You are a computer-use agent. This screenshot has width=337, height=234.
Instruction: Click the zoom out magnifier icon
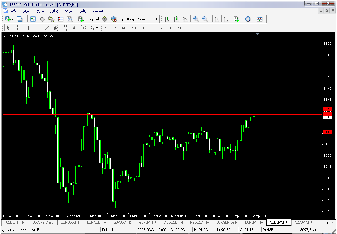(205, 19)
